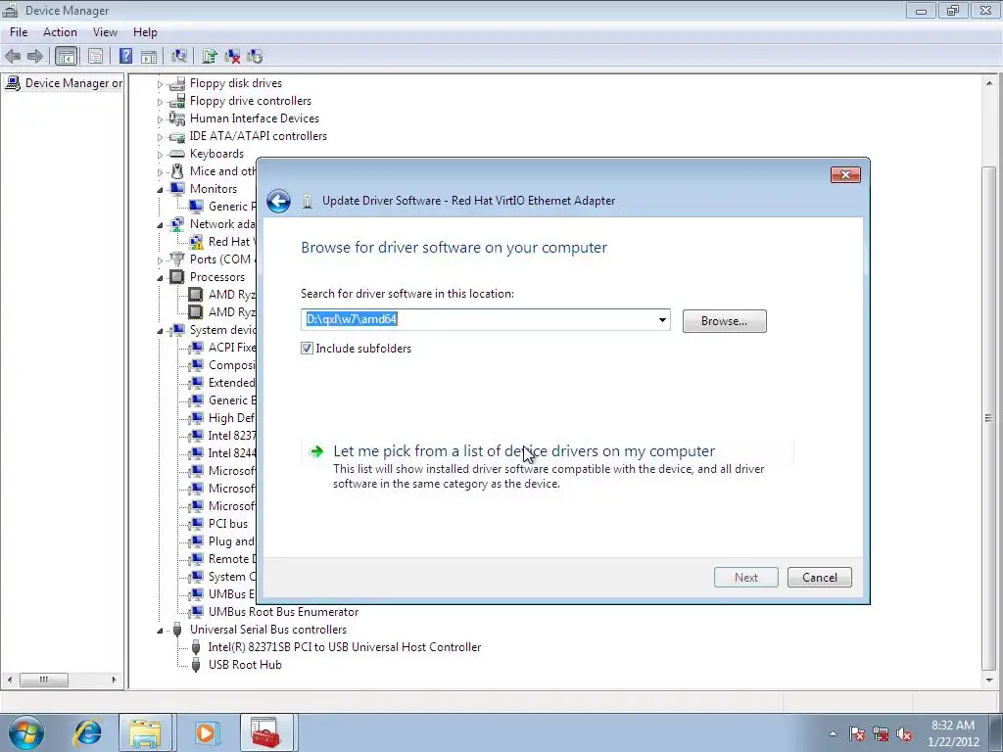Click the muted speaker volume tray icon
This screenshot has width=1003, height=752.
904,733
